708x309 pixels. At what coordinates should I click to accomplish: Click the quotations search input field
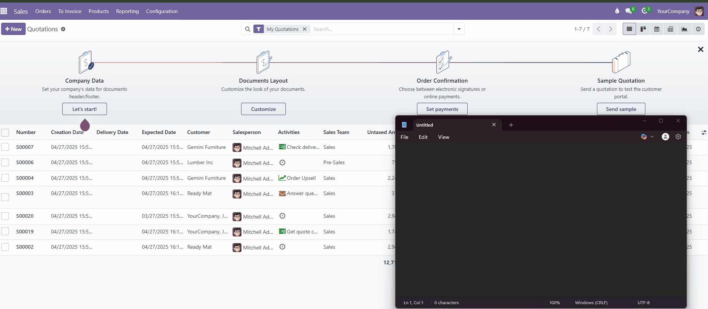pos(382,29)
